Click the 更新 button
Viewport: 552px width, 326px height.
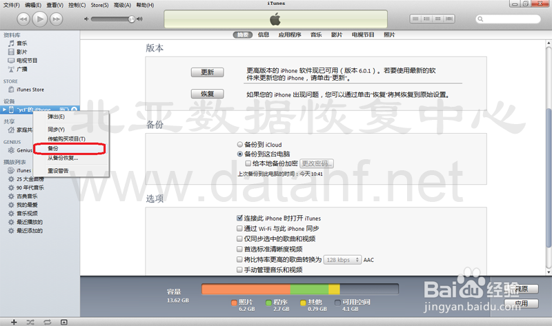click(208, 72)
